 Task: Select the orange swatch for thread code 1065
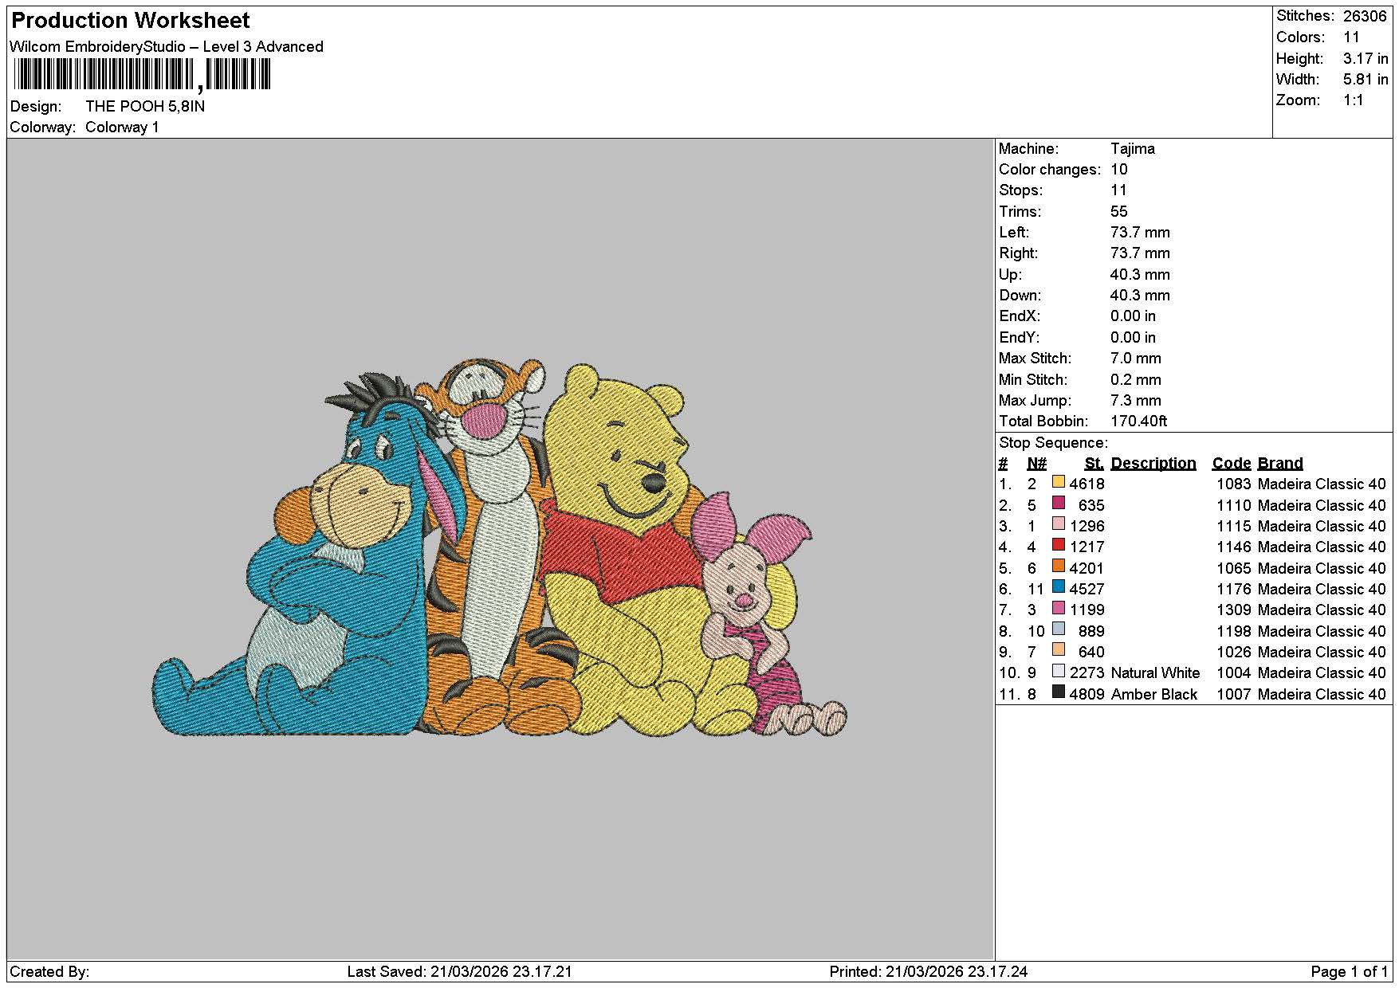[x=1059, y=566]
